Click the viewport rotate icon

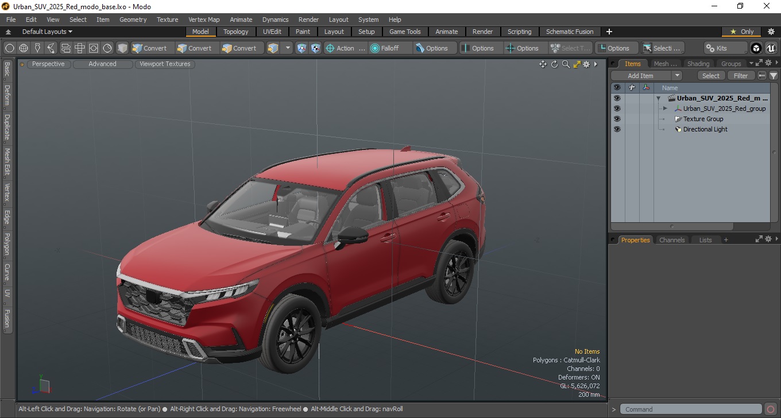pos(555,64)
